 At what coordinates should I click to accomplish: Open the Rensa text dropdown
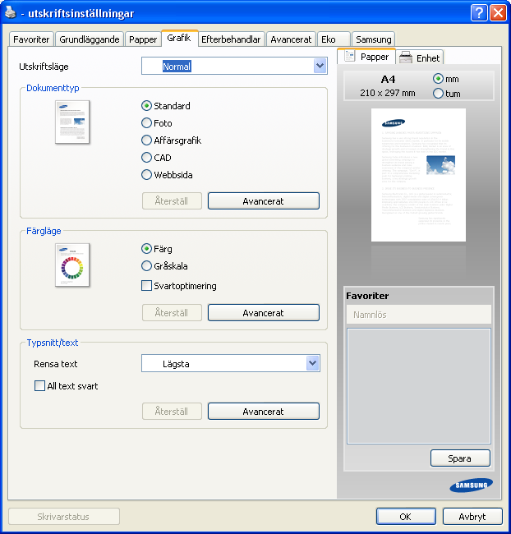point(312,363)
